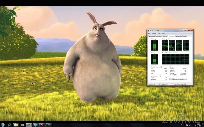Click the Resource Monitor button
This screenshot has height=127, width=204.
[x=178, y=79]
